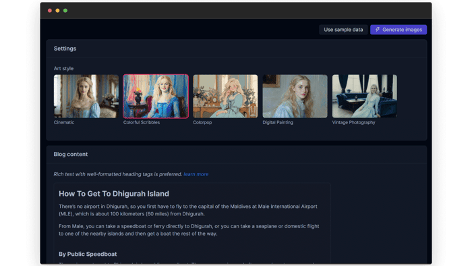
Task: Click the By Public Speedboat subheading
Action: click(x=88, y=254)
